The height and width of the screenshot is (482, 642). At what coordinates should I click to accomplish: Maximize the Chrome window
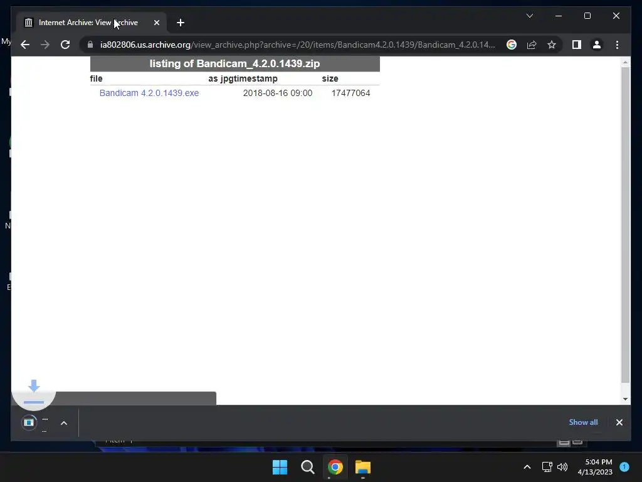[587, 16]
